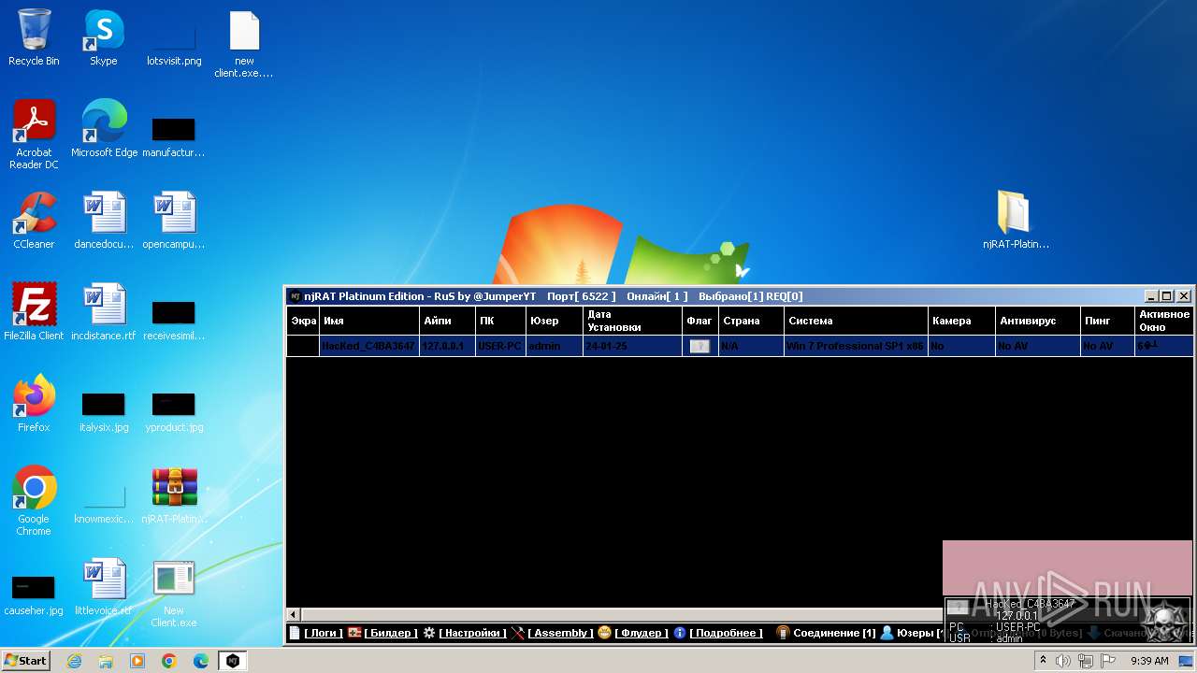Select the Acrobat Reader DC shortcut
The height and width of the screenshot is (673, 1197).
[x=34, y=136]
